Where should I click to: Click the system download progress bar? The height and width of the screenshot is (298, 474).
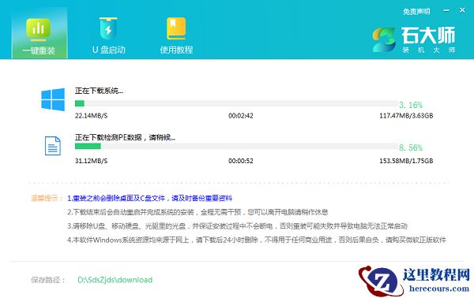point(236,103)
